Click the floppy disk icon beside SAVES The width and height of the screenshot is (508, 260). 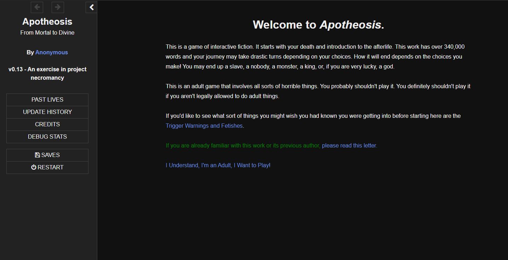(37, 155)
